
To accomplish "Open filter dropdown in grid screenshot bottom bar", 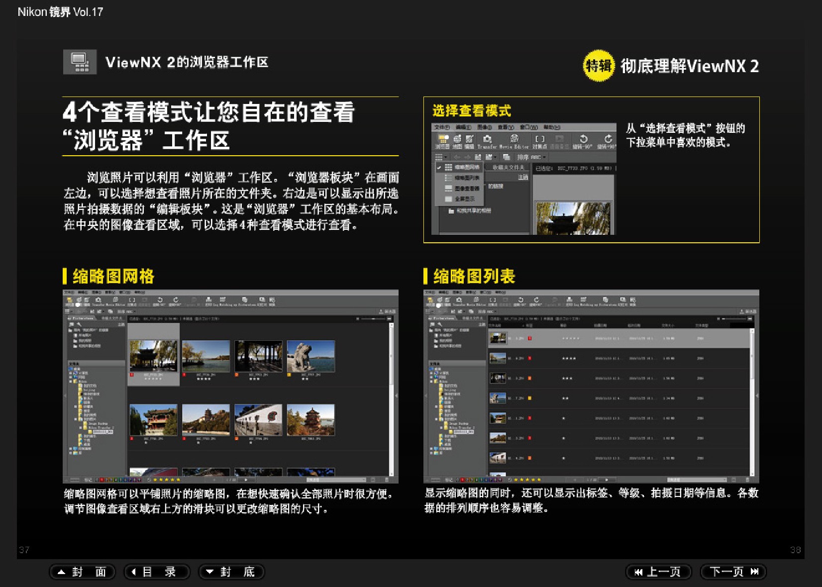I will point(336,480).
